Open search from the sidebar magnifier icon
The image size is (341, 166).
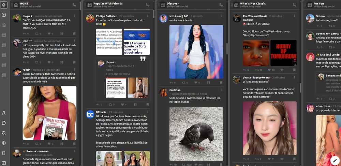[4, 133]
